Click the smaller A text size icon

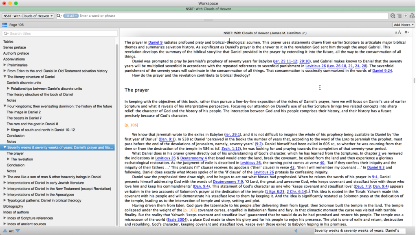[396, 33]
